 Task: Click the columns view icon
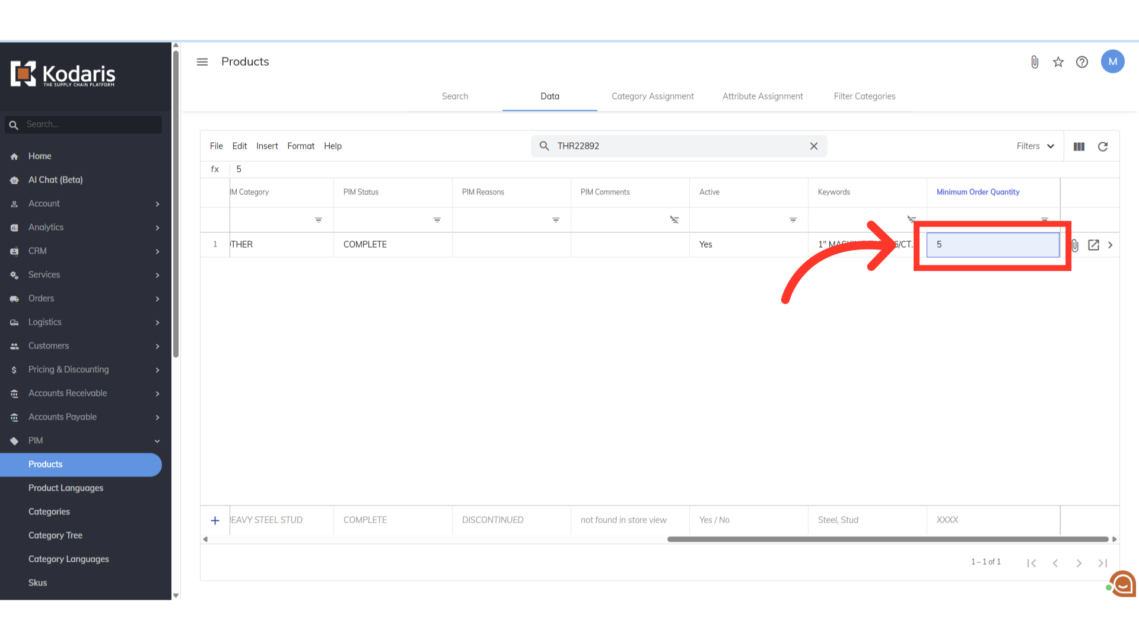pos(1078,146)
